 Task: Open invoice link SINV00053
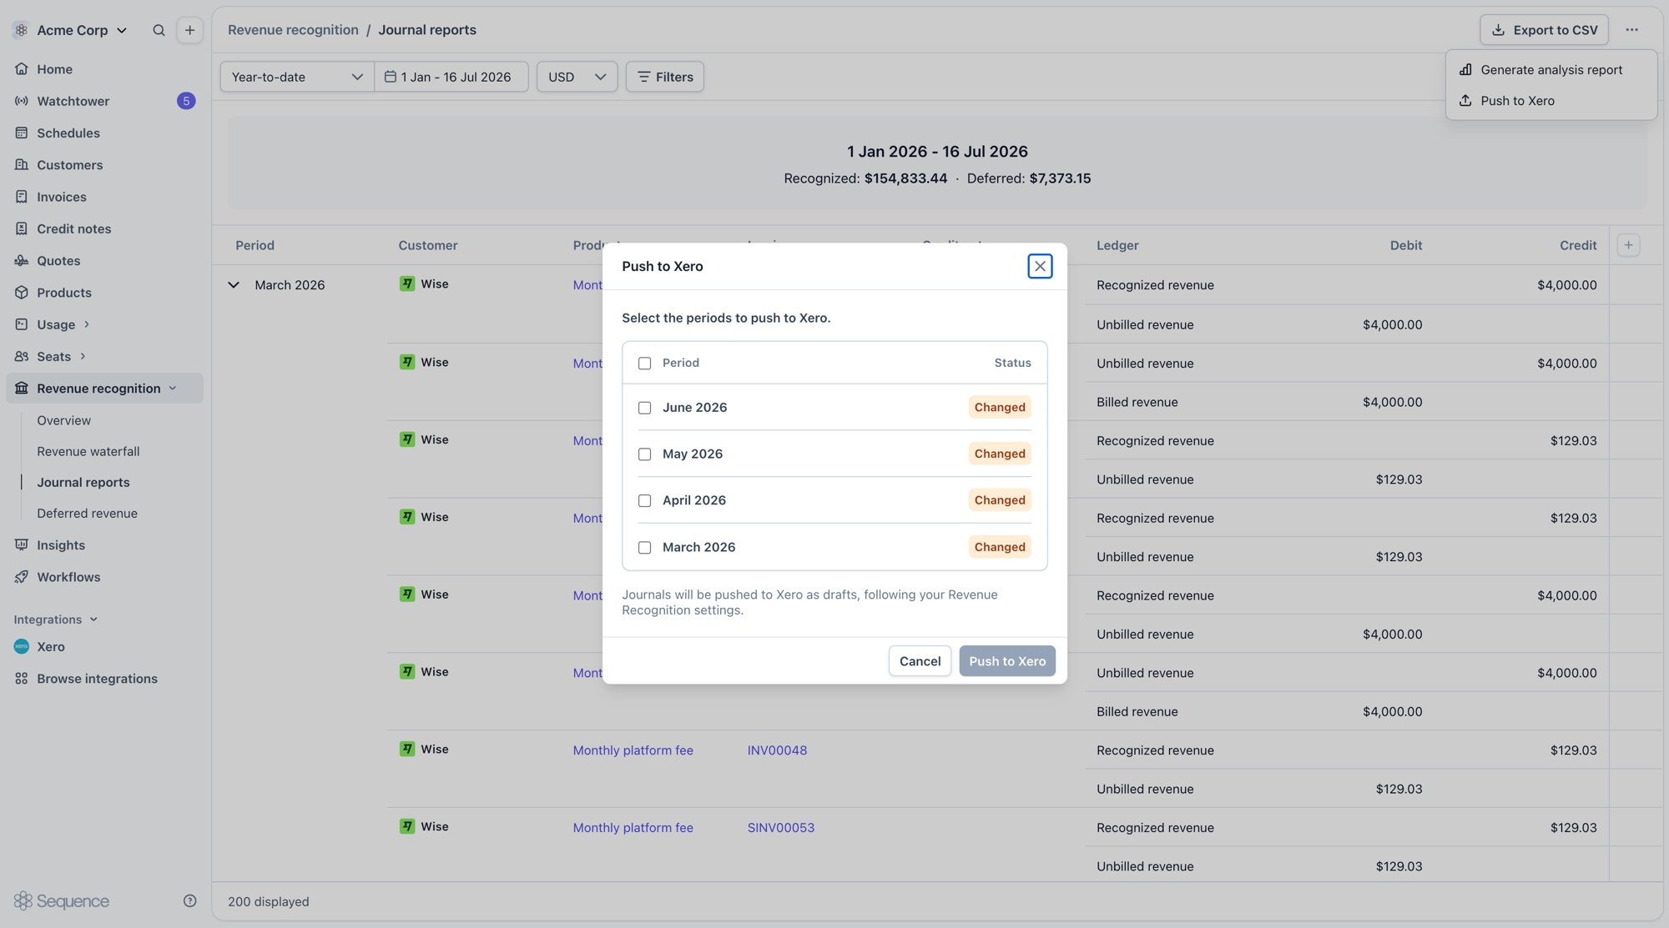click(781, 828)
